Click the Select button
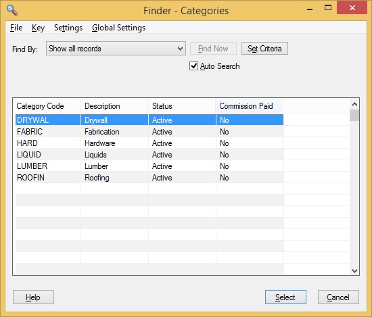 click(285, 297)
